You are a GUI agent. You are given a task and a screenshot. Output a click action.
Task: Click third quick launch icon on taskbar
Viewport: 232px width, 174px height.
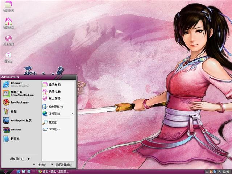29,171
